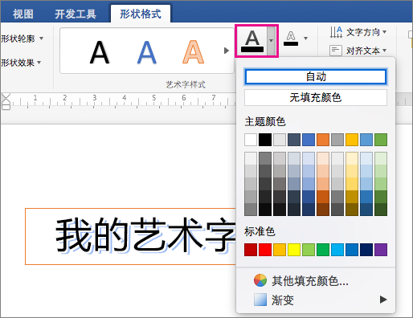Click the 我的艺术字 WordArt text box
The height and width of the screenshot is (318, 413).
131,236
